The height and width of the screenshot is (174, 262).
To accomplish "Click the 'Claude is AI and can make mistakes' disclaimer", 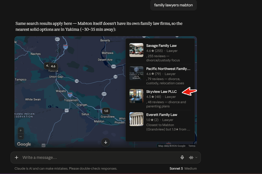I will coord(66,168).
